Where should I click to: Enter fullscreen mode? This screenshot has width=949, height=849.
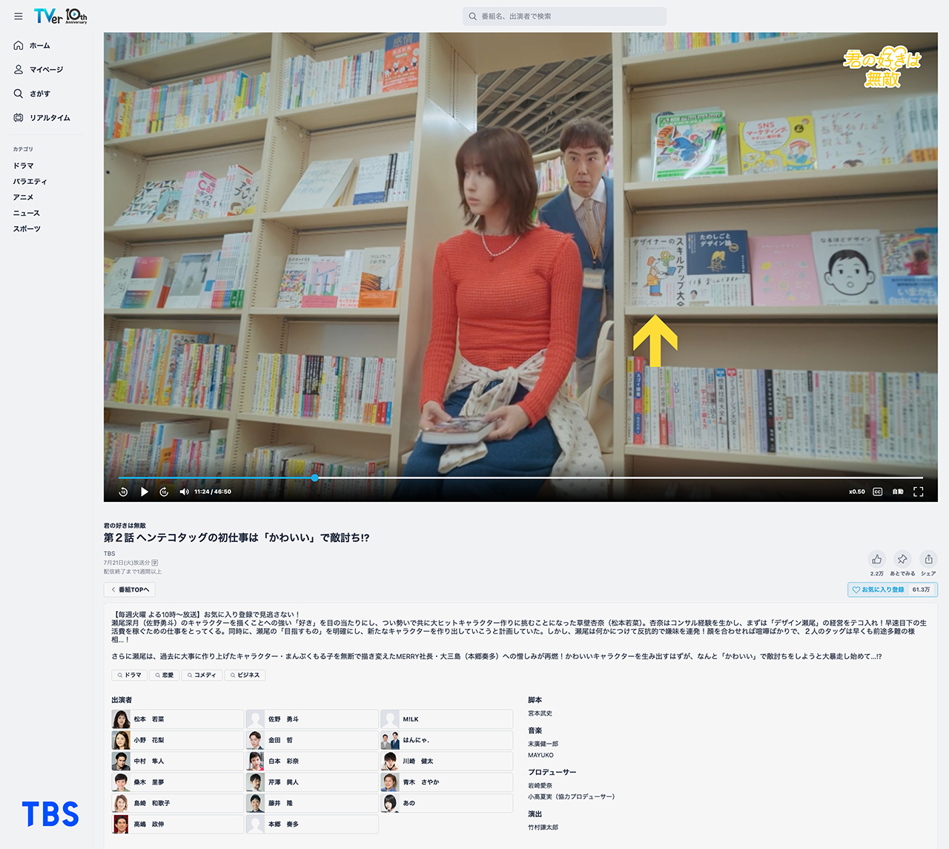(x=919, y=492)
